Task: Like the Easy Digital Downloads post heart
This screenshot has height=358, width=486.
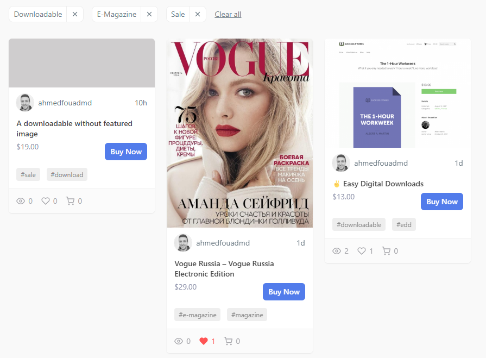Action: click(x=362, y=251)
